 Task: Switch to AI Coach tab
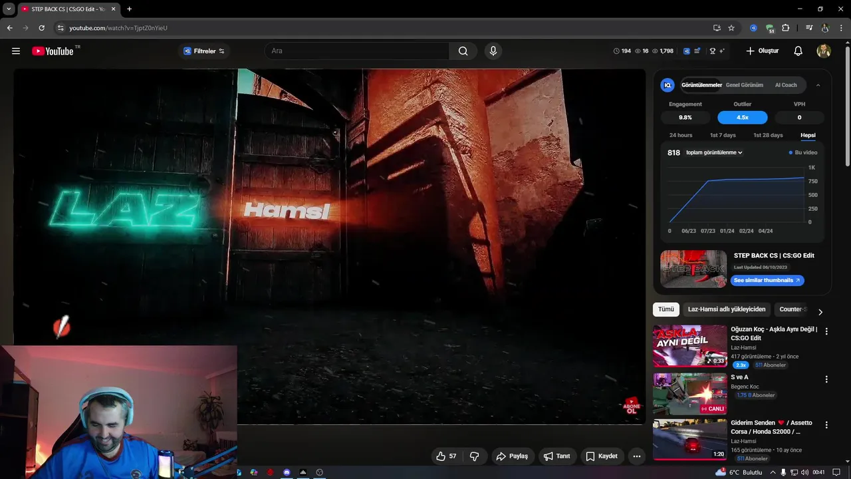[786, 85]
